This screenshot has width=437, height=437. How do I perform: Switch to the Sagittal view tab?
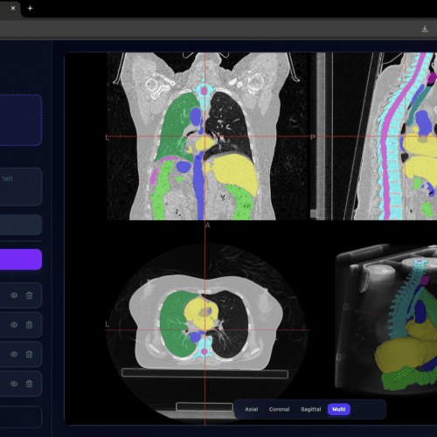310,409
